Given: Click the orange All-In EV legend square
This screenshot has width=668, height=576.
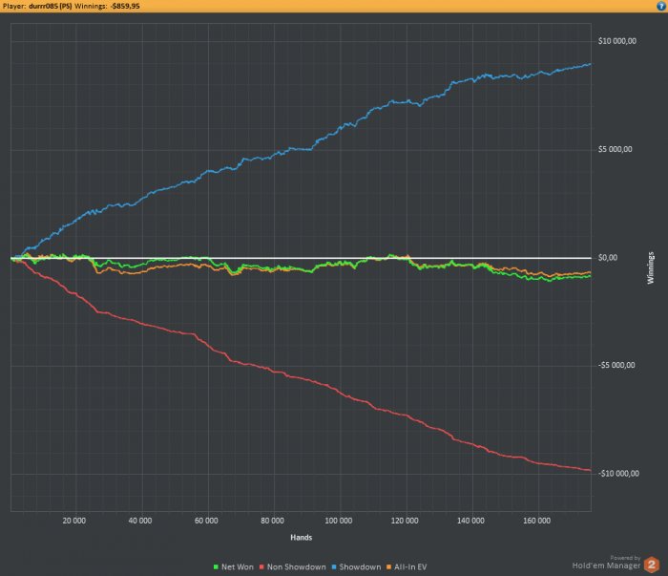Looking at the screenshot, I should (389, 566).
